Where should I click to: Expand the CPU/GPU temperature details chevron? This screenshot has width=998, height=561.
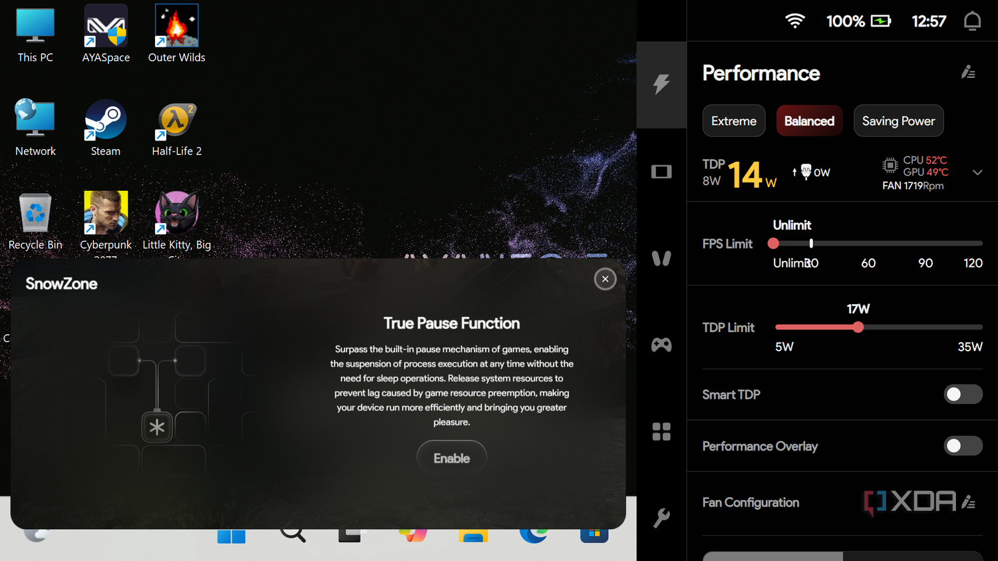(x=977, y=172)
